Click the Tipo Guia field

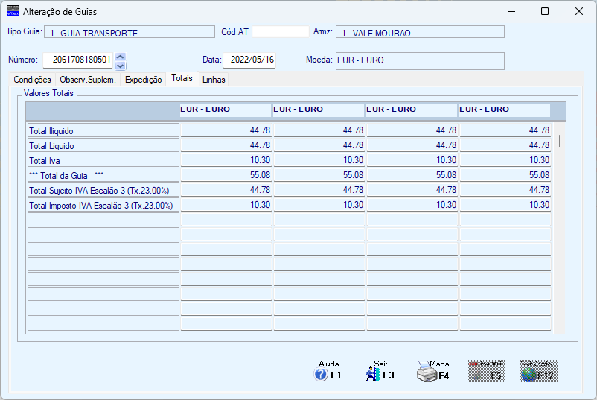(130, 32)
